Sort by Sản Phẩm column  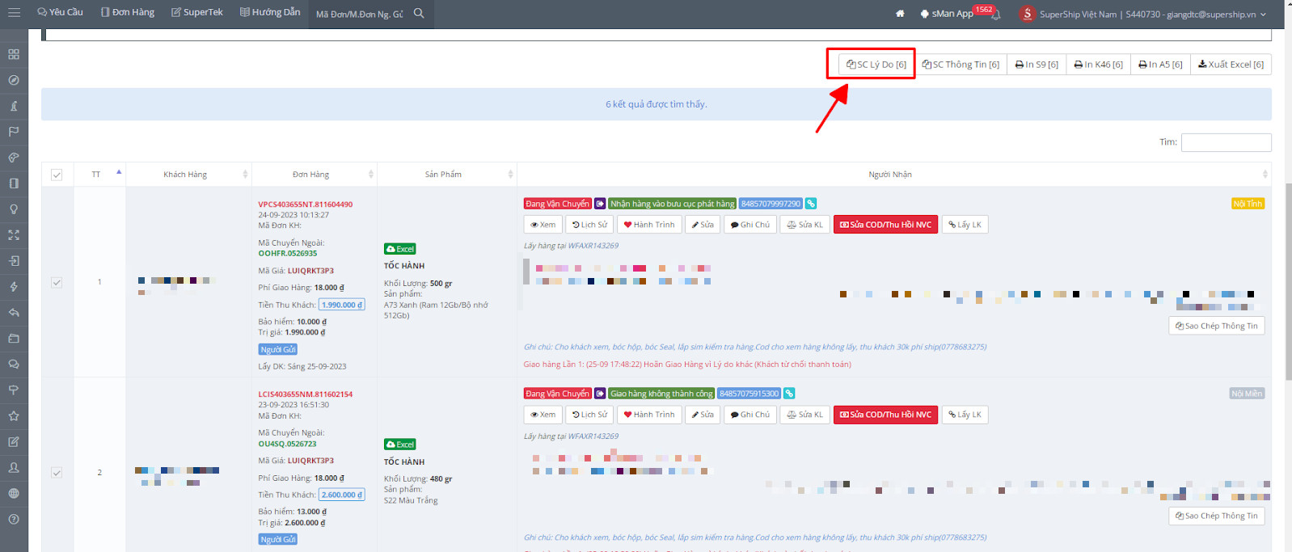[446, 175]
